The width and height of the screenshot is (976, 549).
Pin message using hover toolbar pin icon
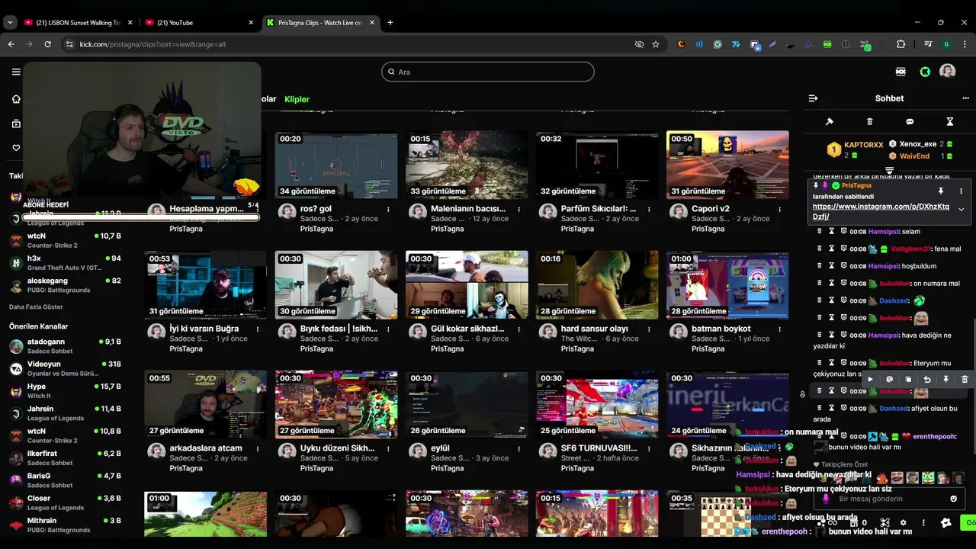point(945,379)
